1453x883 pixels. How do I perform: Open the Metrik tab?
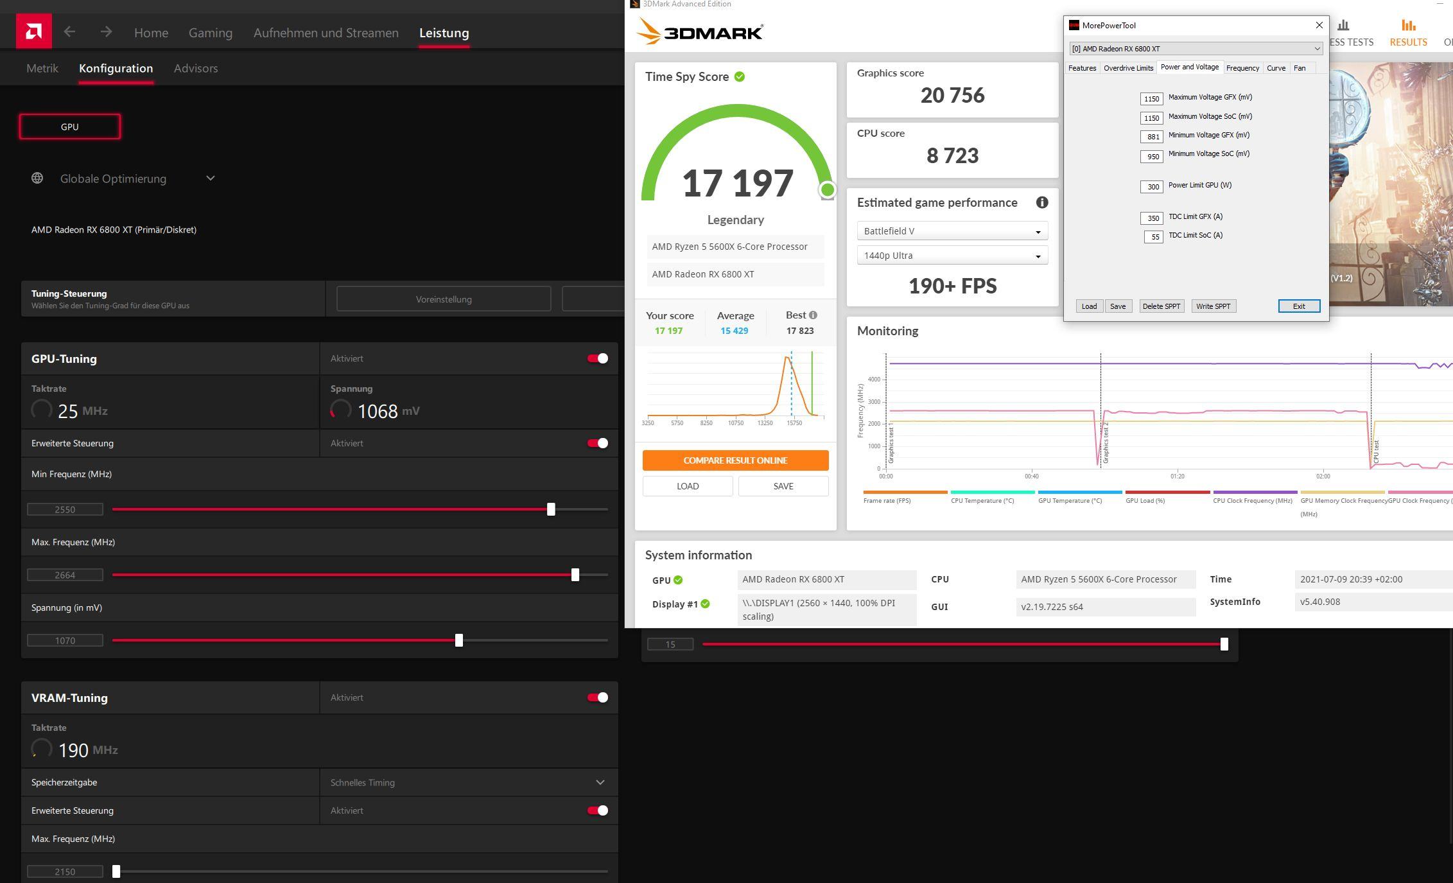[42, 68]
